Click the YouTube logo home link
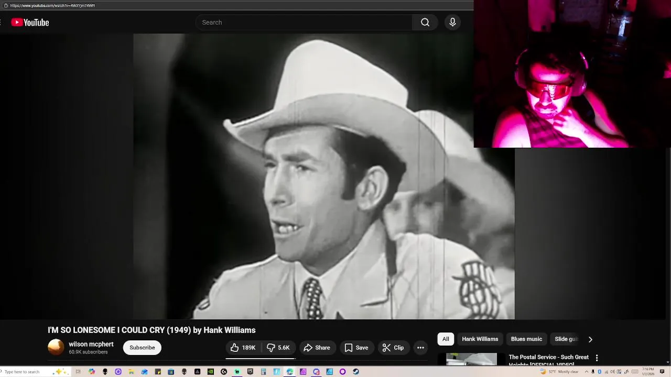This screenshot has height=377, width=671. coord(30,23)
